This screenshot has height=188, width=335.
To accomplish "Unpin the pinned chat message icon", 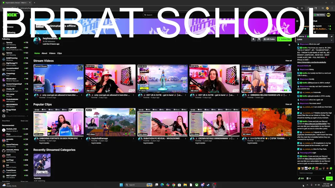I will pyautogui.click(x=332, y=37).
